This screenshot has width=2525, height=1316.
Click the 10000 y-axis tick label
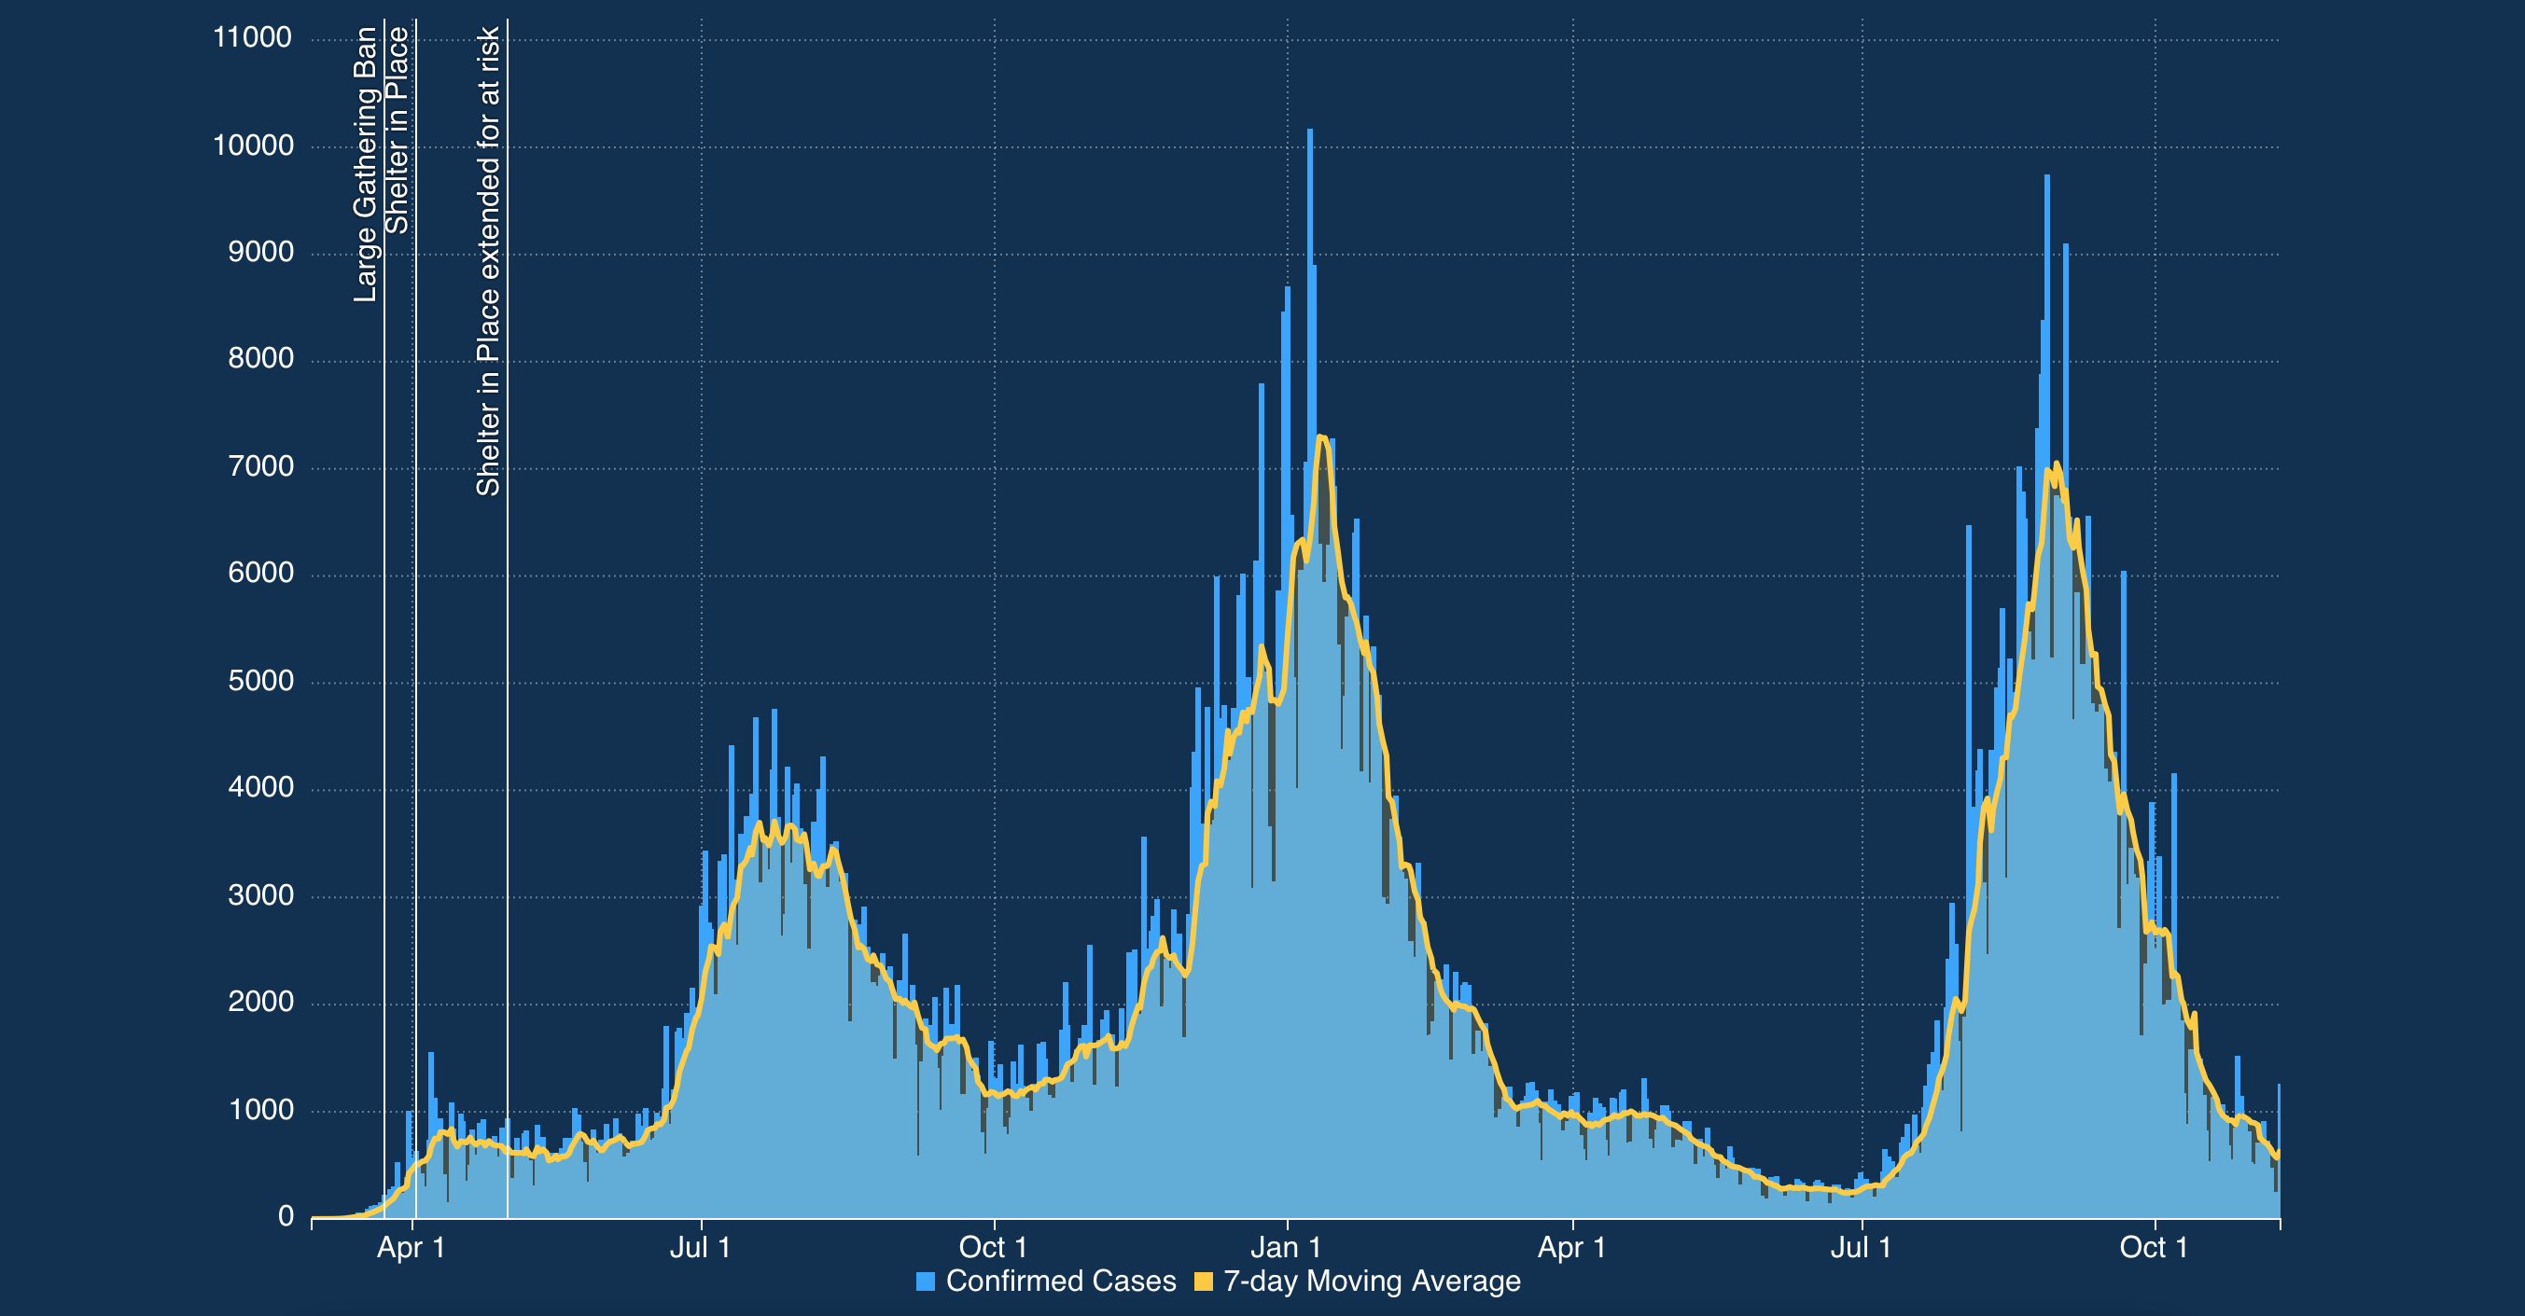coord(252,145)
